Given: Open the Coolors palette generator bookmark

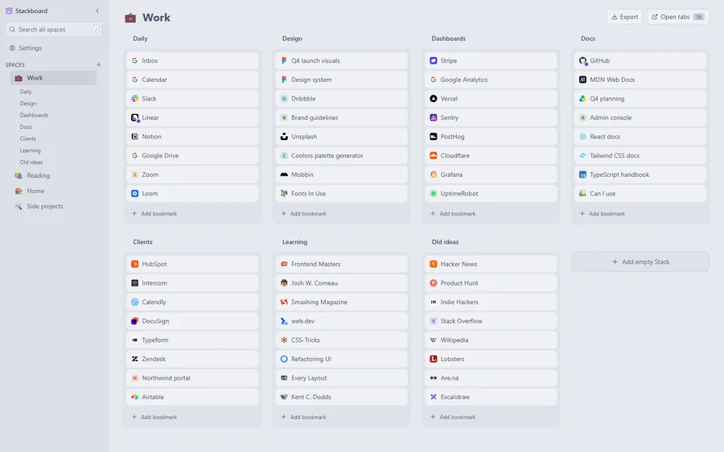Looking at the screenshot, I should 342,155.
